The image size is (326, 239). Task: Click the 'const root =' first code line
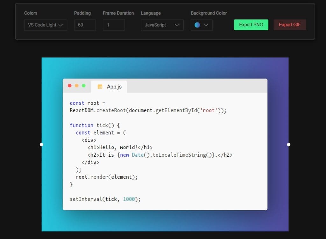tap(87, 103)
